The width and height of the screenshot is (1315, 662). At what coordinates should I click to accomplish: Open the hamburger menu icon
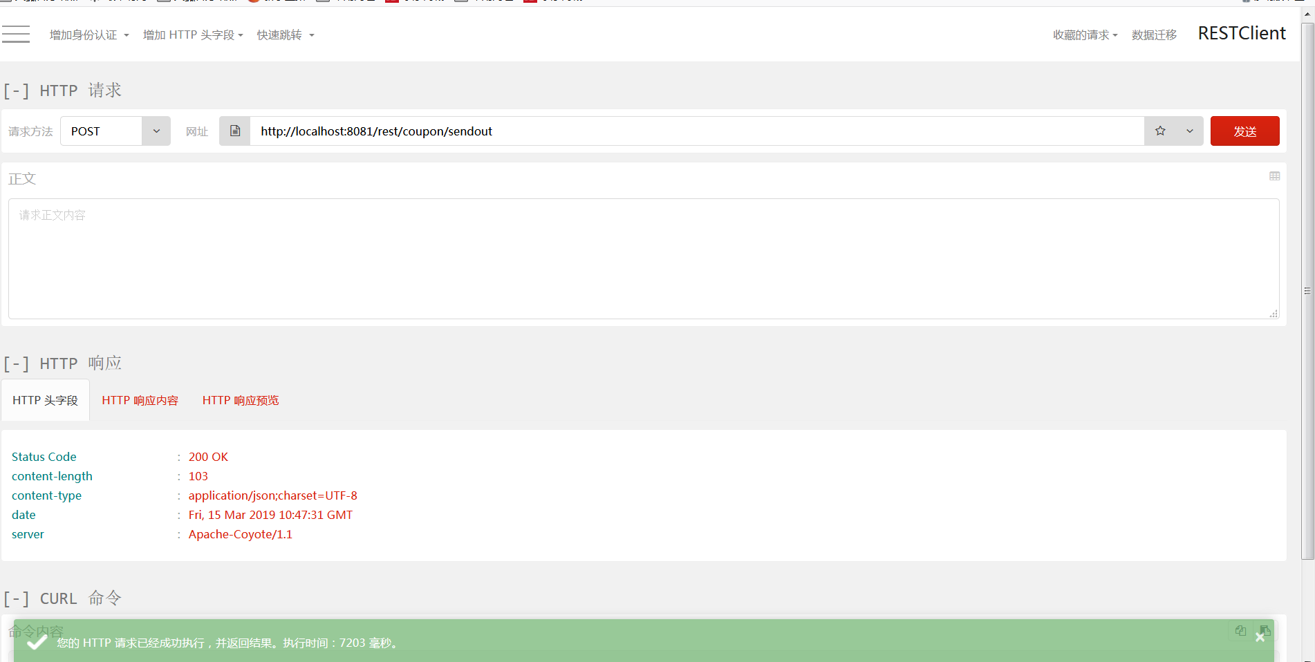15,34
